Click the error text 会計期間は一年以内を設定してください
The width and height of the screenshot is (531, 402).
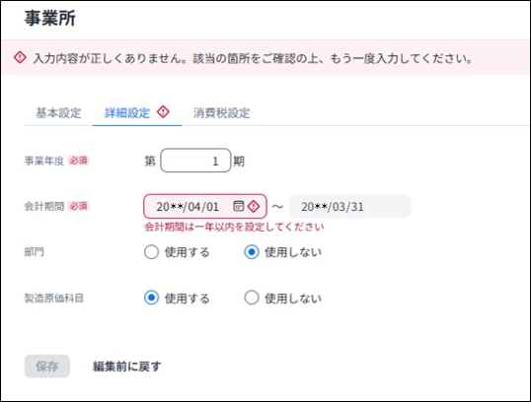(x=234, y=227)
